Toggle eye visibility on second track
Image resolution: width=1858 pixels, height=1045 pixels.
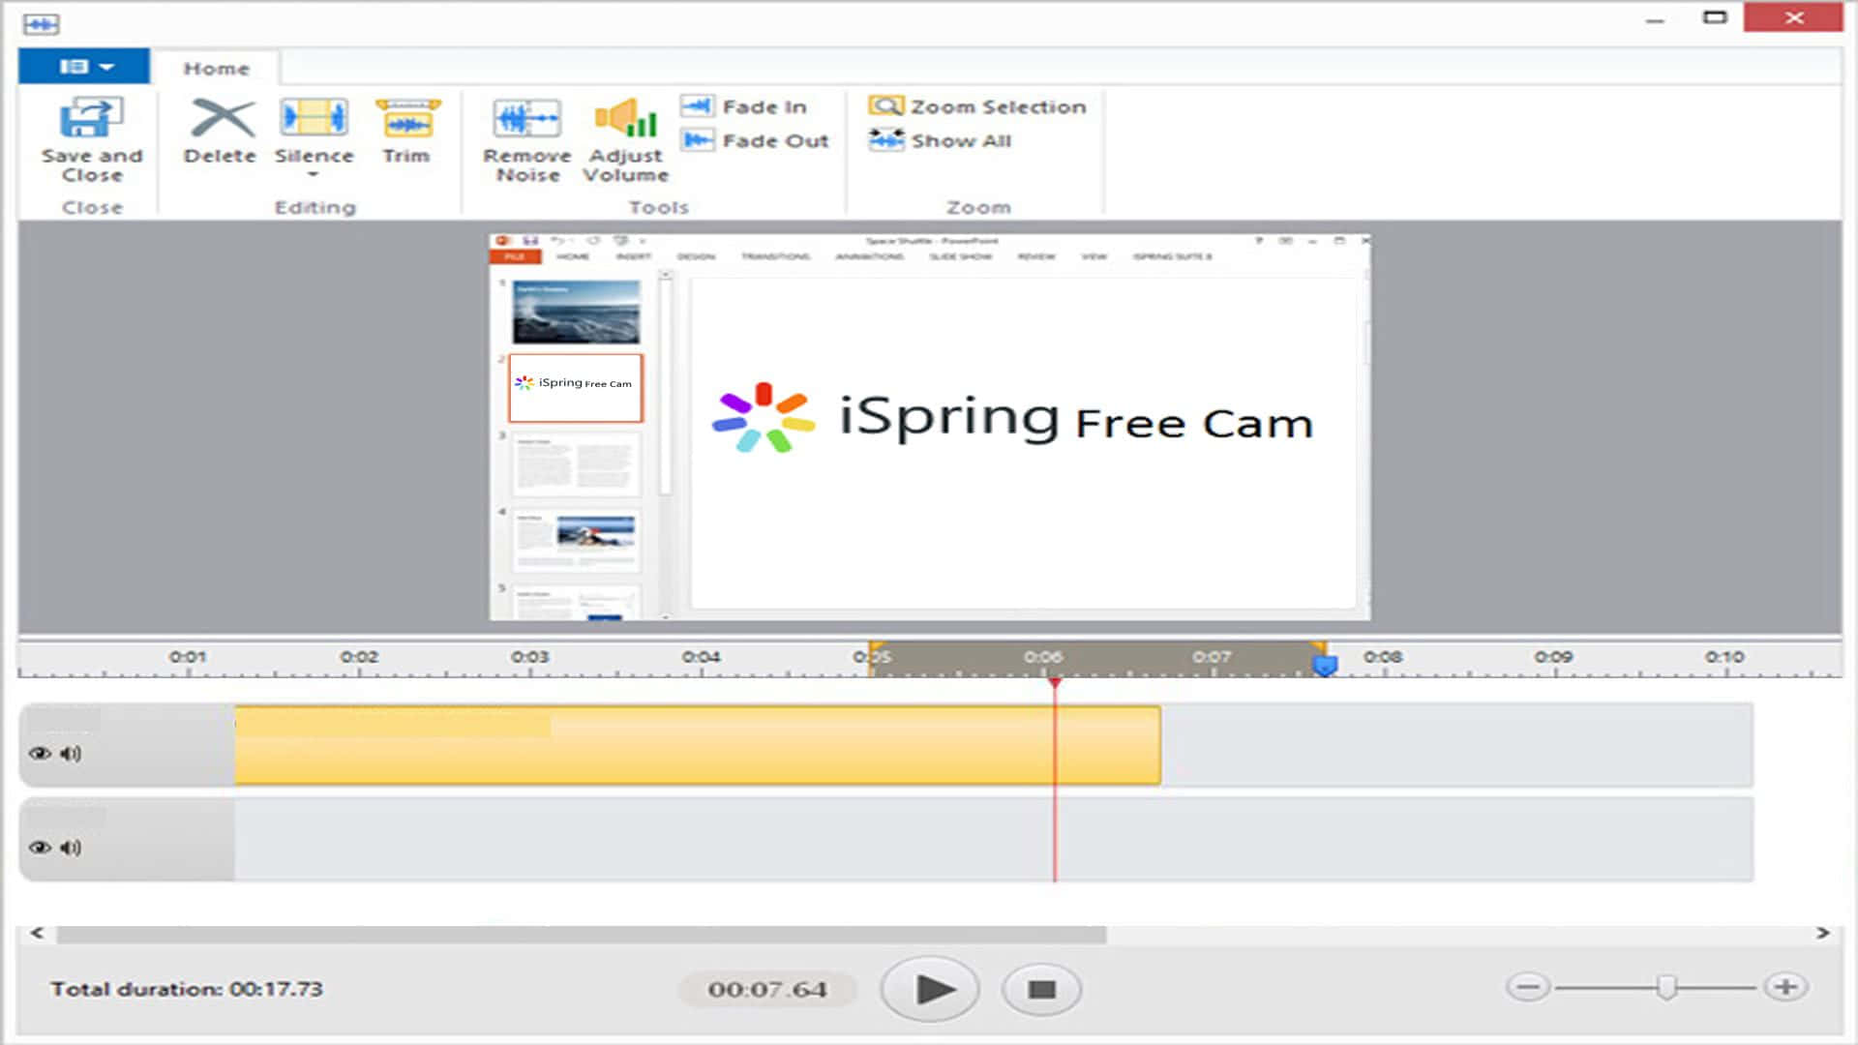pos(40,848)
